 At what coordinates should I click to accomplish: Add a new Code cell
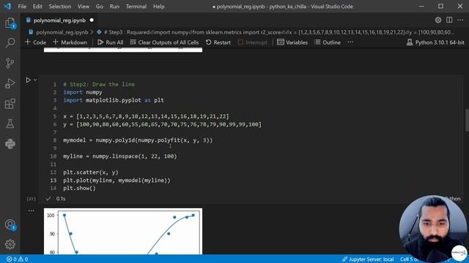(36, 42)
